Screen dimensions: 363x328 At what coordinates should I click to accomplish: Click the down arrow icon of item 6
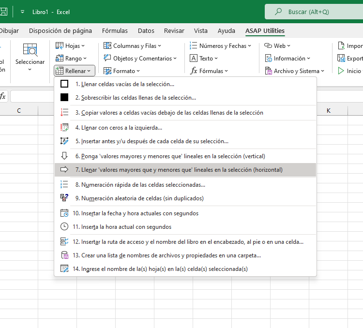tap(64, 156)
